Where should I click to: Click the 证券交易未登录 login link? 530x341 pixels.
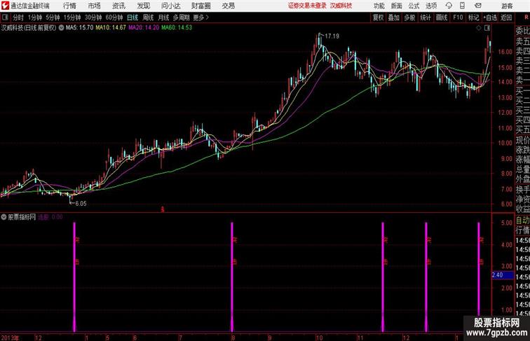coord(307,6)
